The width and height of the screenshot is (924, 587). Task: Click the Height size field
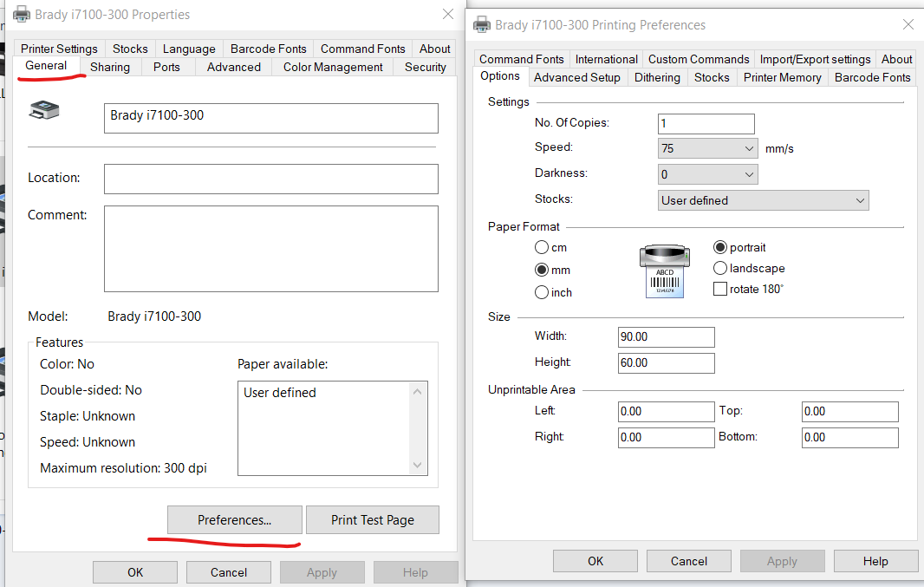667,363
